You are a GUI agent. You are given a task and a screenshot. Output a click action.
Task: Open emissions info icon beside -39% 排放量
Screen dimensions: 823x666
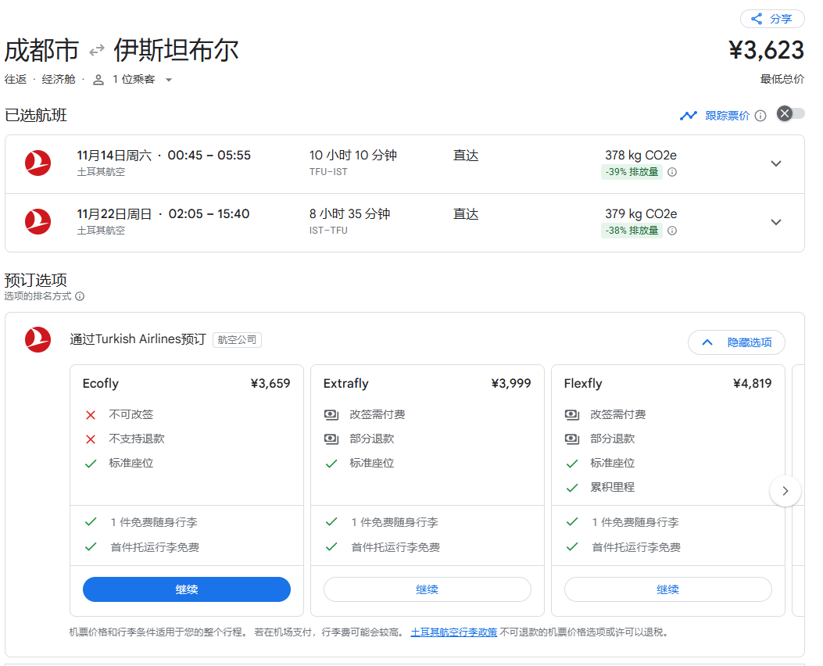tap(672, 172)
